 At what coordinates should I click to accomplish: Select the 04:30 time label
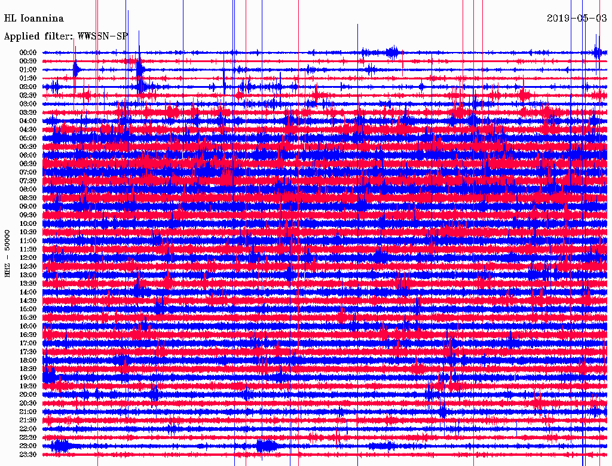pyautogui.click(x=28, y=130)
